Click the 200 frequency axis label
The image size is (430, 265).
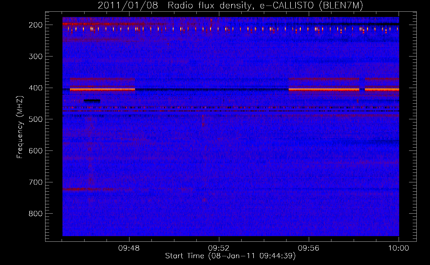[x=36, y=25]
